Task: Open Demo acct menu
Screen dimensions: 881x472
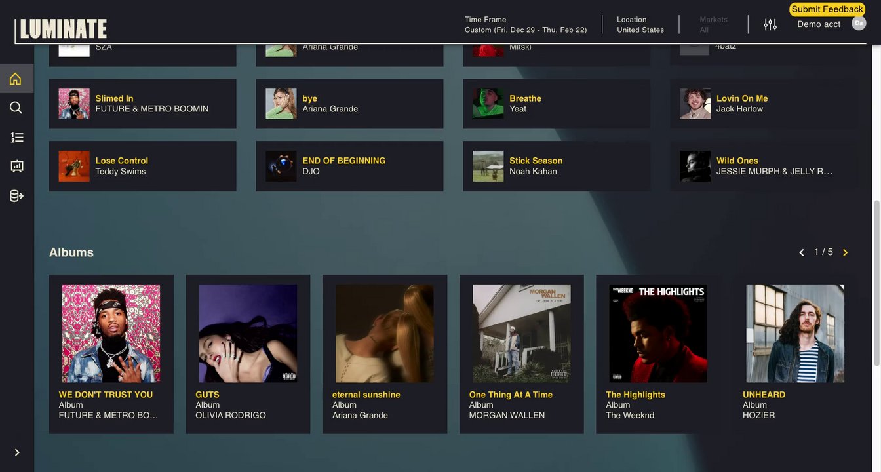Action: 819,24
